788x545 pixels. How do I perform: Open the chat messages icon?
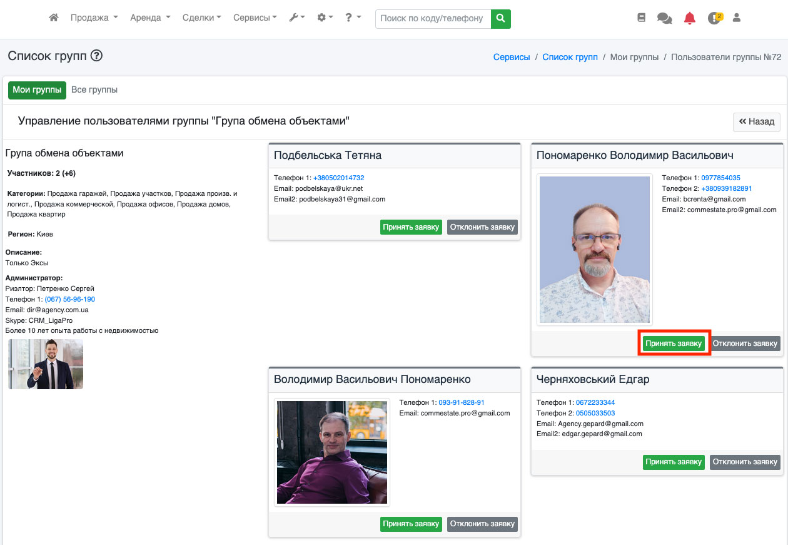click(x=664, y=18)
